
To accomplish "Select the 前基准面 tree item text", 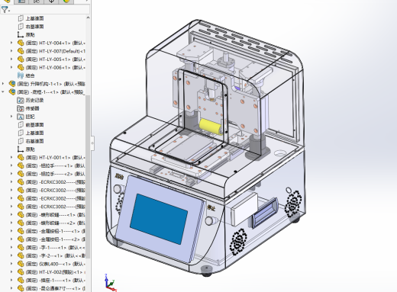I will (34, 125).
